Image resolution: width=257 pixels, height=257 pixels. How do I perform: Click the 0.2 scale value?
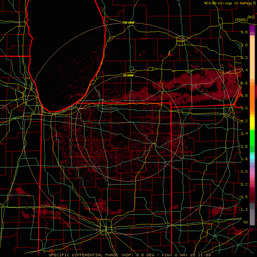coord(244,184)
